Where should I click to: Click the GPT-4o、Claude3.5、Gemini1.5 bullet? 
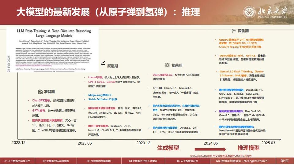(175, 92)
